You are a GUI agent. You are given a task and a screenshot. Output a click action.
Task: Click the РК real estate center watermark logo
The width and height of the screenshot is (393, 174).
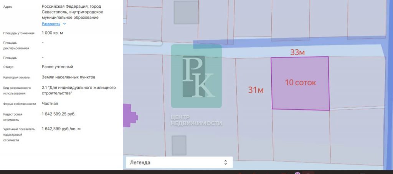[196, 76]
